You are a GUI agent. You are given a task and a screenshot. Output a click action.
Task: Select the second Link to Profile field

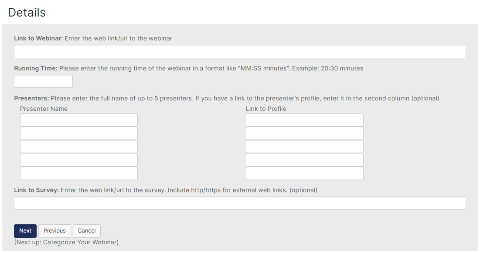tap(304, 133)
